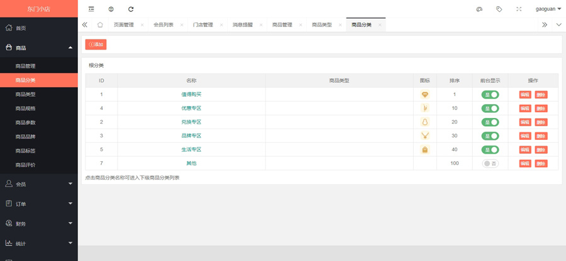
Task: Turn off front display for 值得购买
Action: point(490,95)
